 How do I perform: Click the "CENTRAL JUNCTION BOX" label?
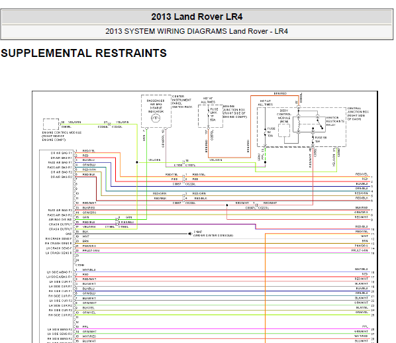click(358, 113)
